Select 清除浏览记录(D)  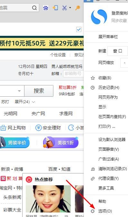coord(113,169)
